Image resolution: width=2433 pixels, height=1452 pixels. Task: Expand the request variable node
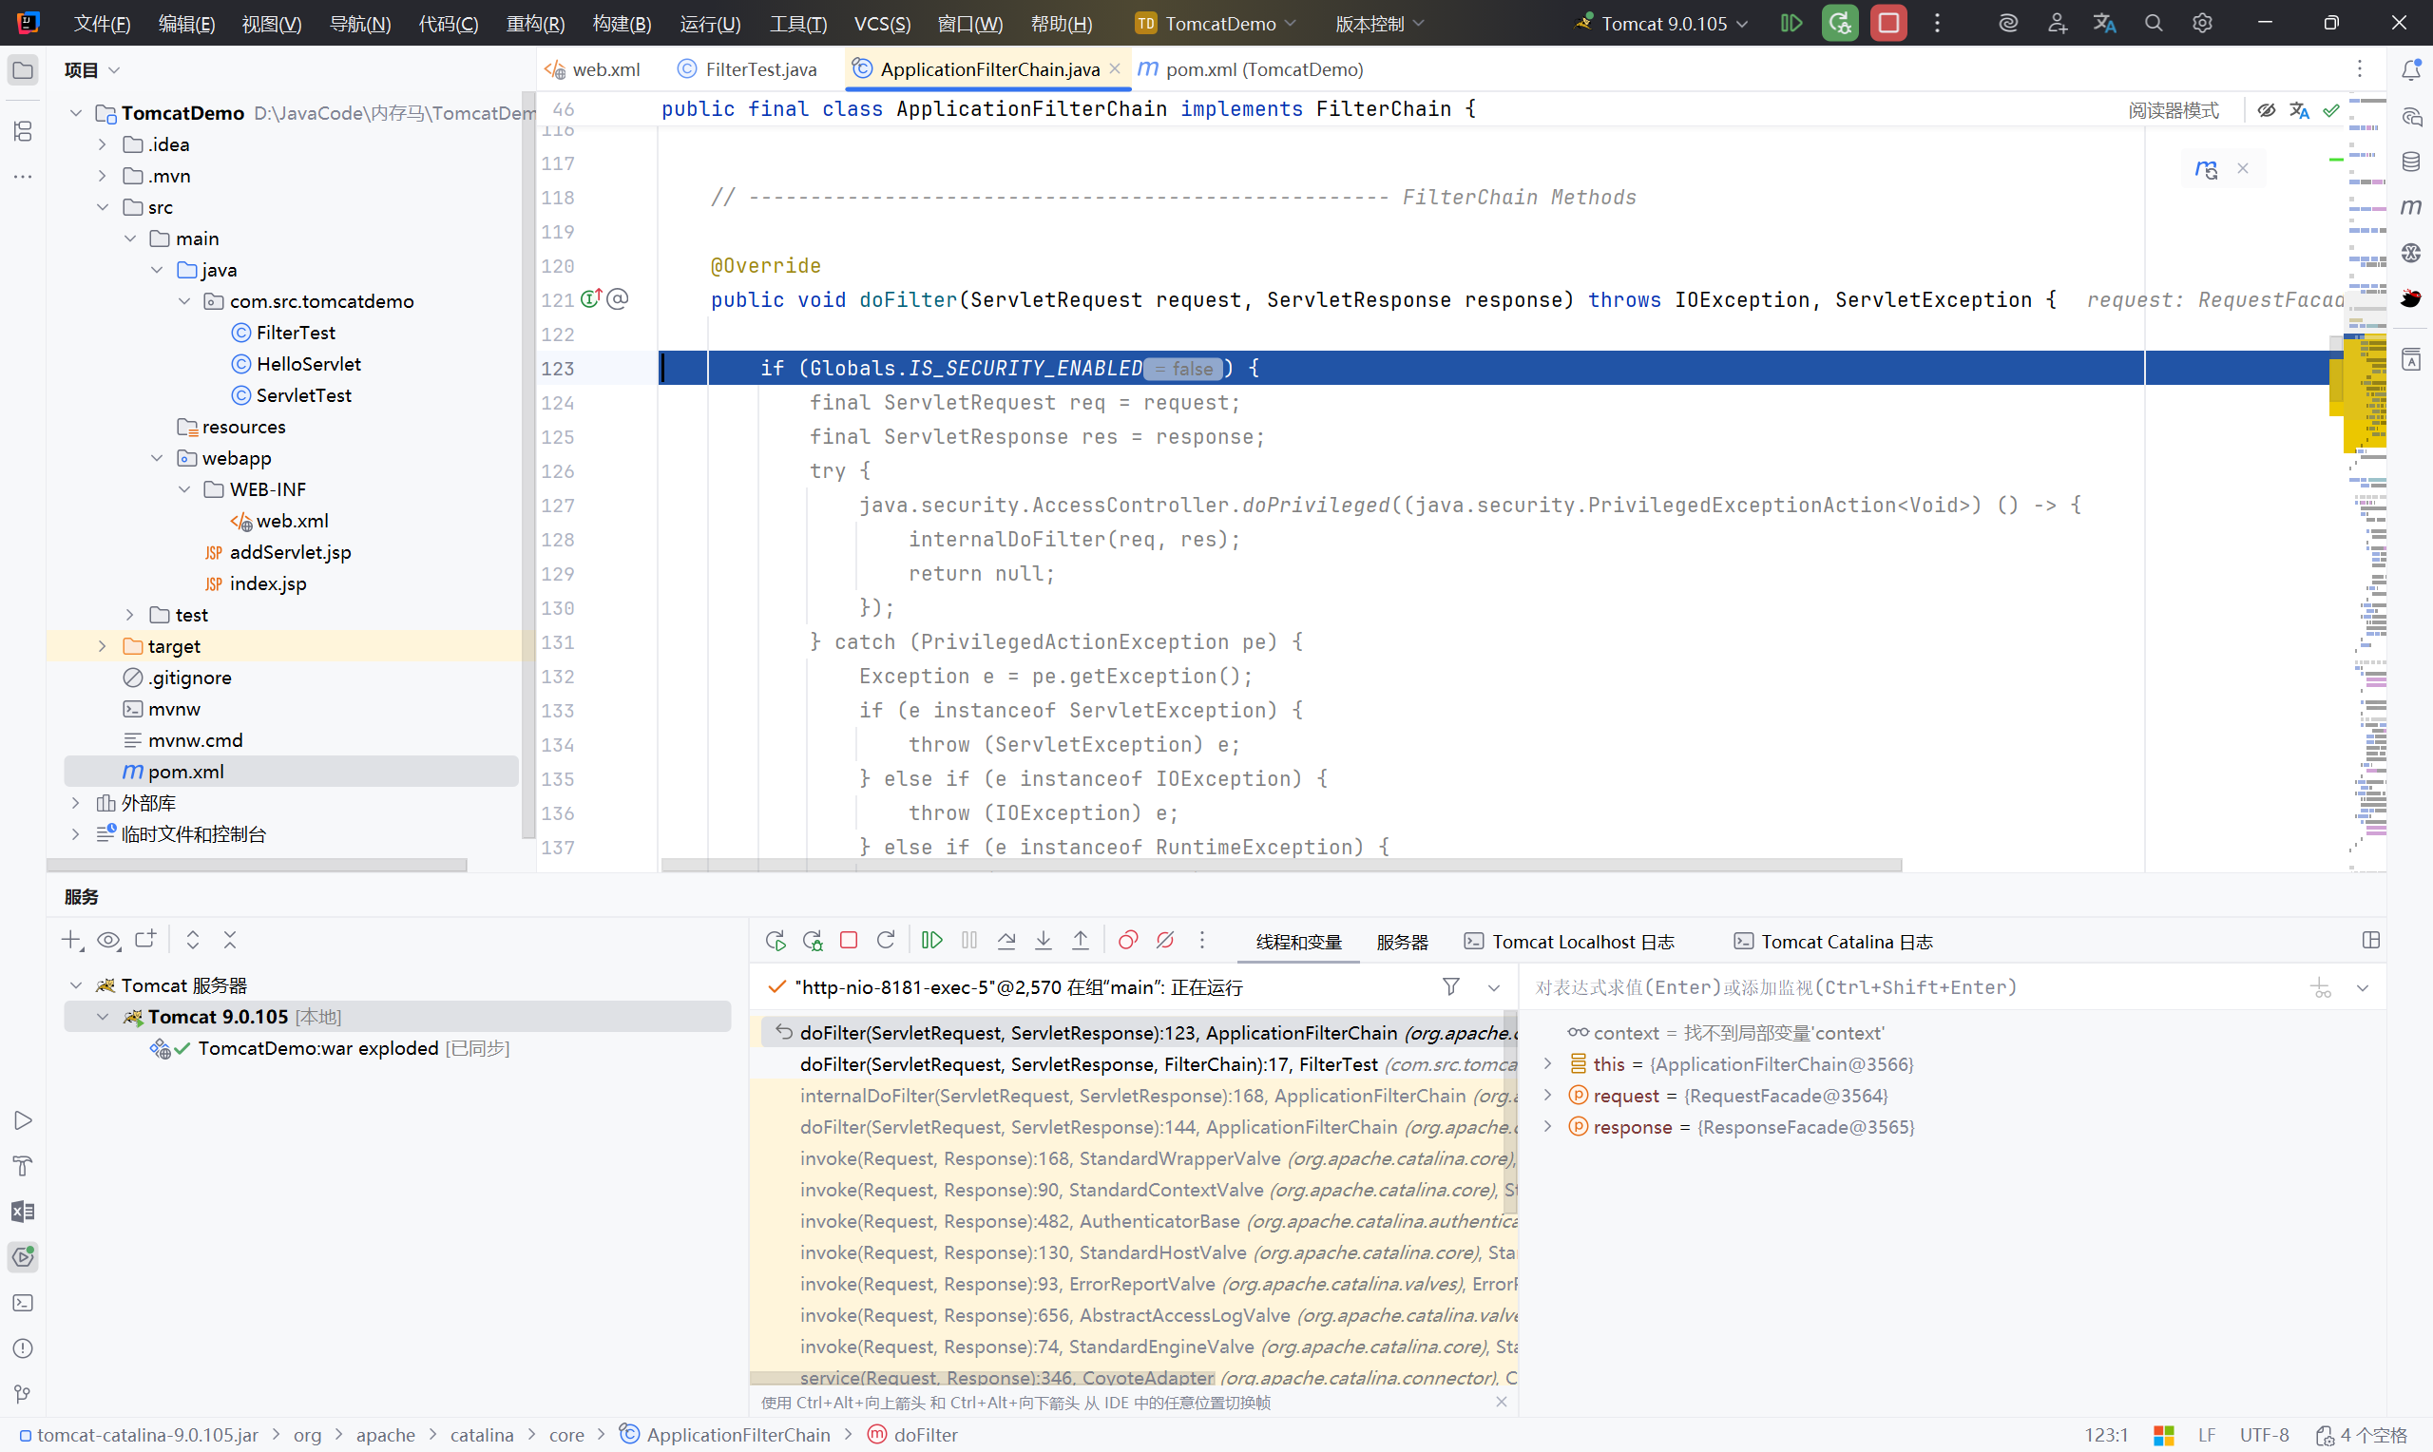1547,1096
